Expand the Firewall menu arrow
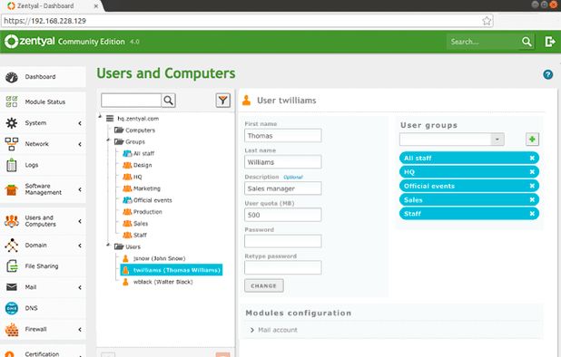This screenshot has width=561, height=357. 80,330
